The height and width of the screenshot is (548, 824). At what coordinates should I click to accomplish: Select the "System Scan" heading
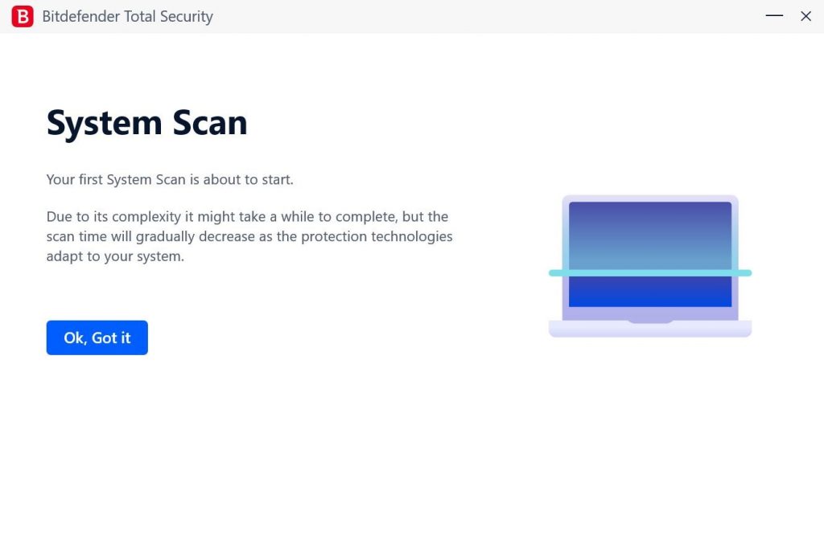(x=146, y=122)
